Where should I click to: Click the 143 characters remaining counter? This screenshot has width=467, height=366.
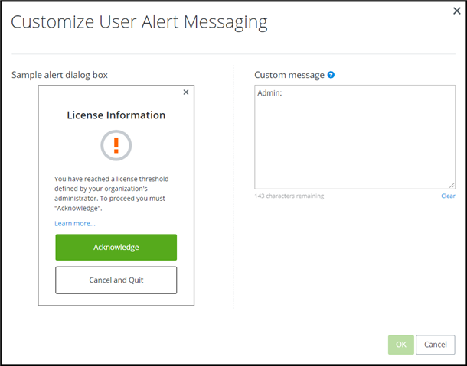coord(289,196)
